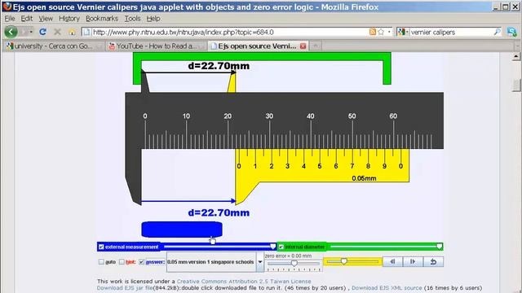Click the search magnifier icon
522x293 pixels.
497,32
